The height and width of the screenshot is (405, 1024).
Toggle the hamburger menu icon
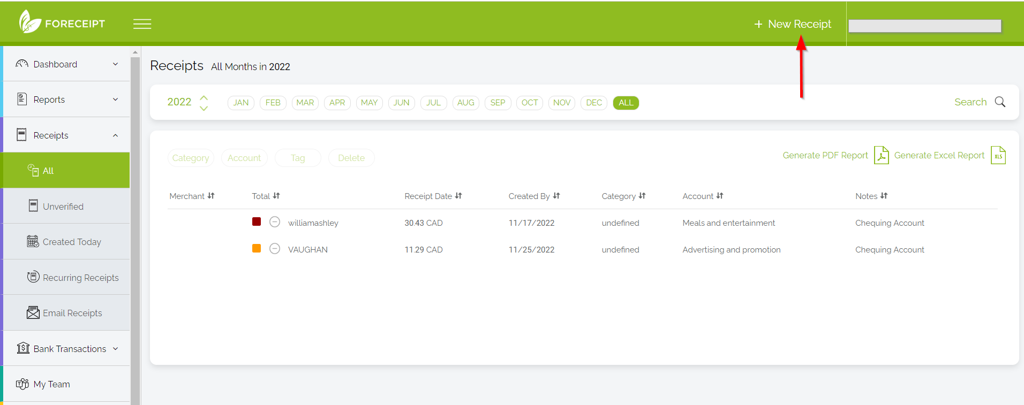pos(142,24)
